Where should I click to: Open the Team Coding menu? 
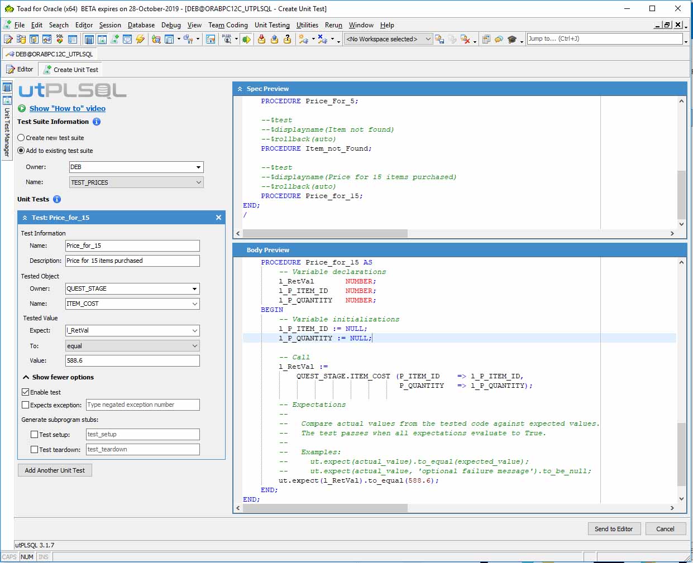click(x=228, y=25)
